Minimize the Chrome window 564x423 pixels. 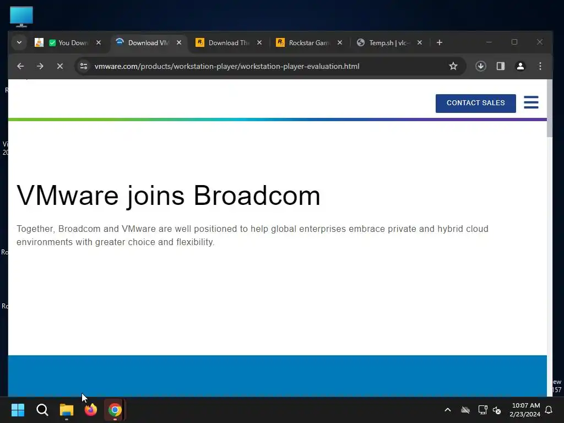[489, 42]
